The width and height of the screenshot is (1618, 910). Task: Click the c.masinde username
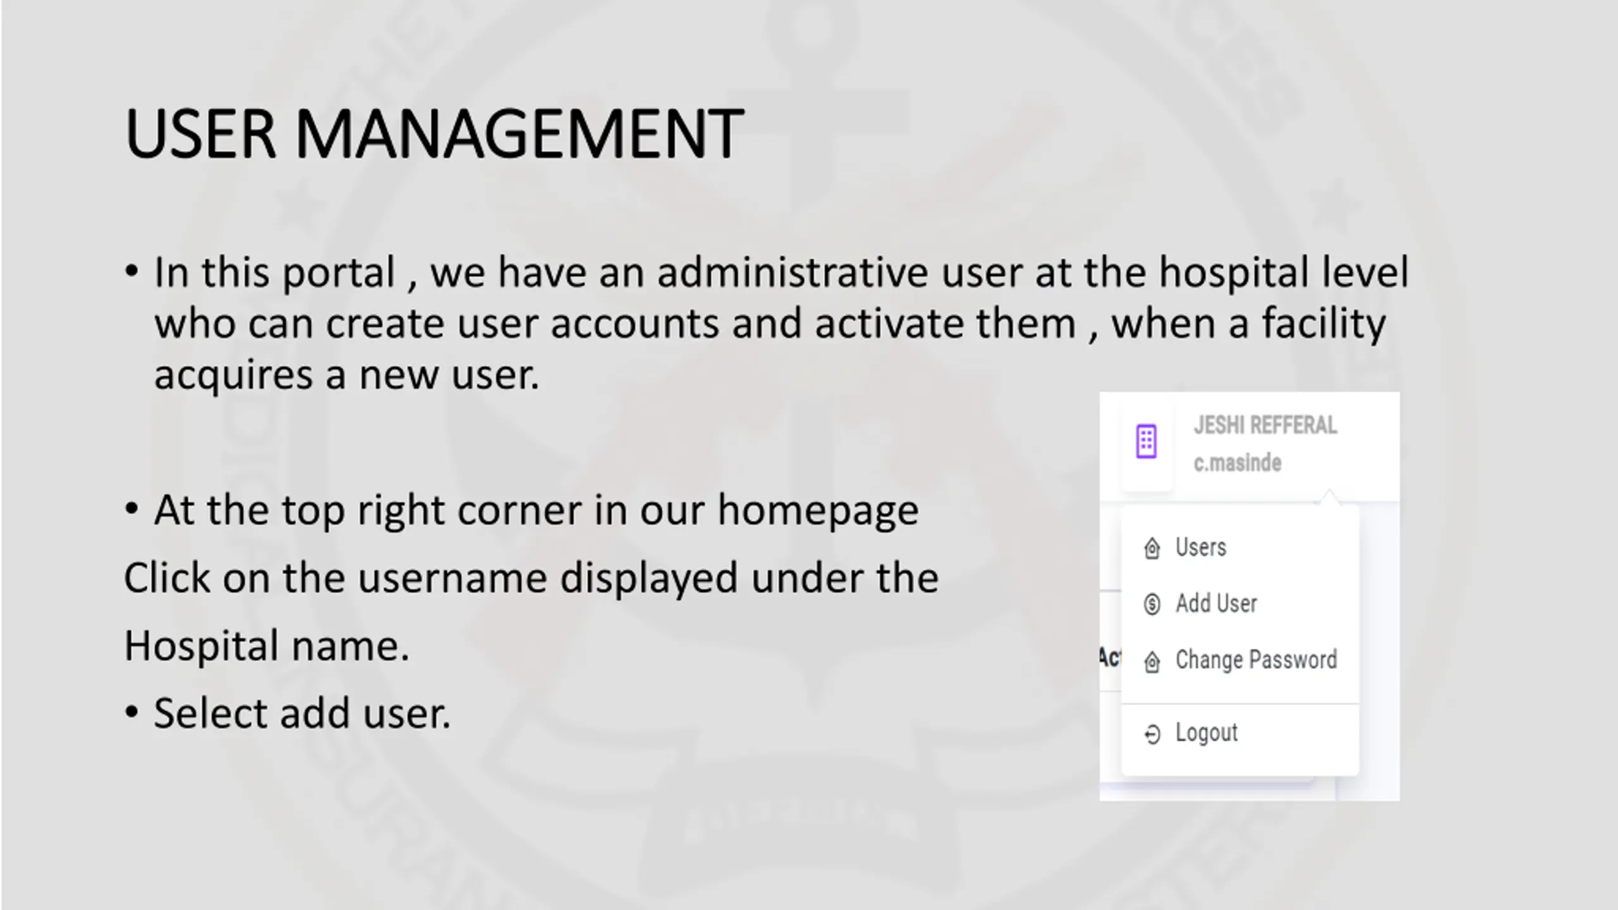[1237, 463]
